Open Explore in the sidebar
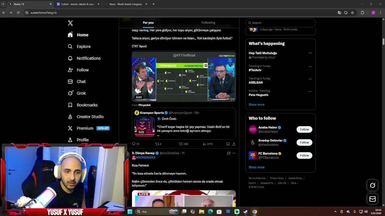This screenshot has height=216, width=385. coord(79,46)
